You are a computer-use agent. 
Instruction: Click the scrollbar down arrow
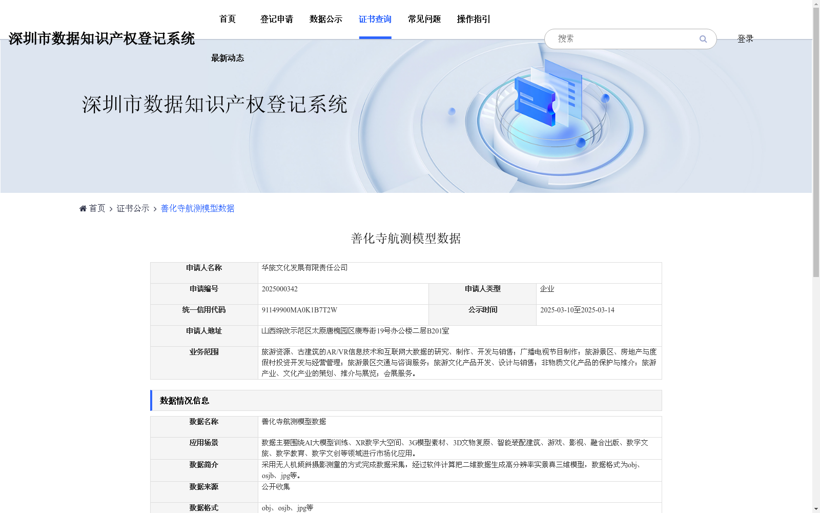click(x=816, y=509)
